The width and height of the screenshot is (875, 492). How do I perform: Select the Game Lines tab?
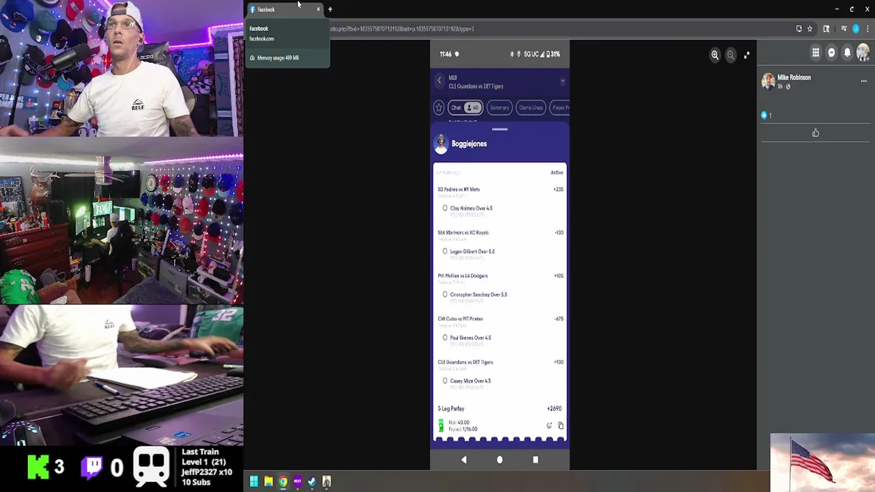[530, 107]
